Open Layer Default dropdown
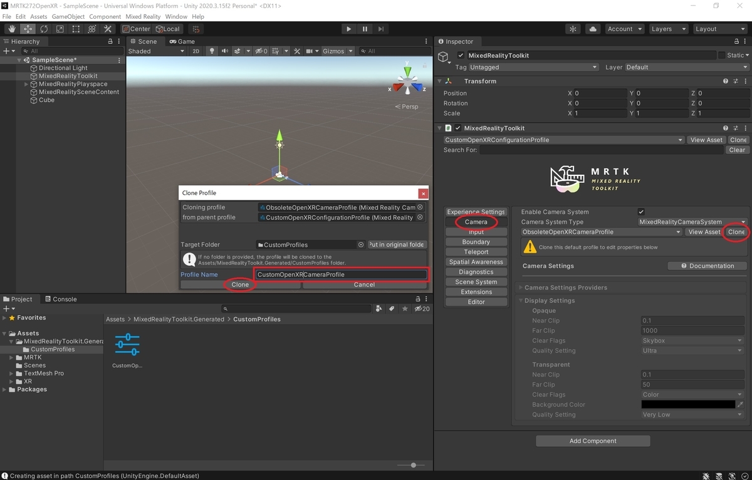The width and height of the screenshot is (752, 480). coord(687,67)
